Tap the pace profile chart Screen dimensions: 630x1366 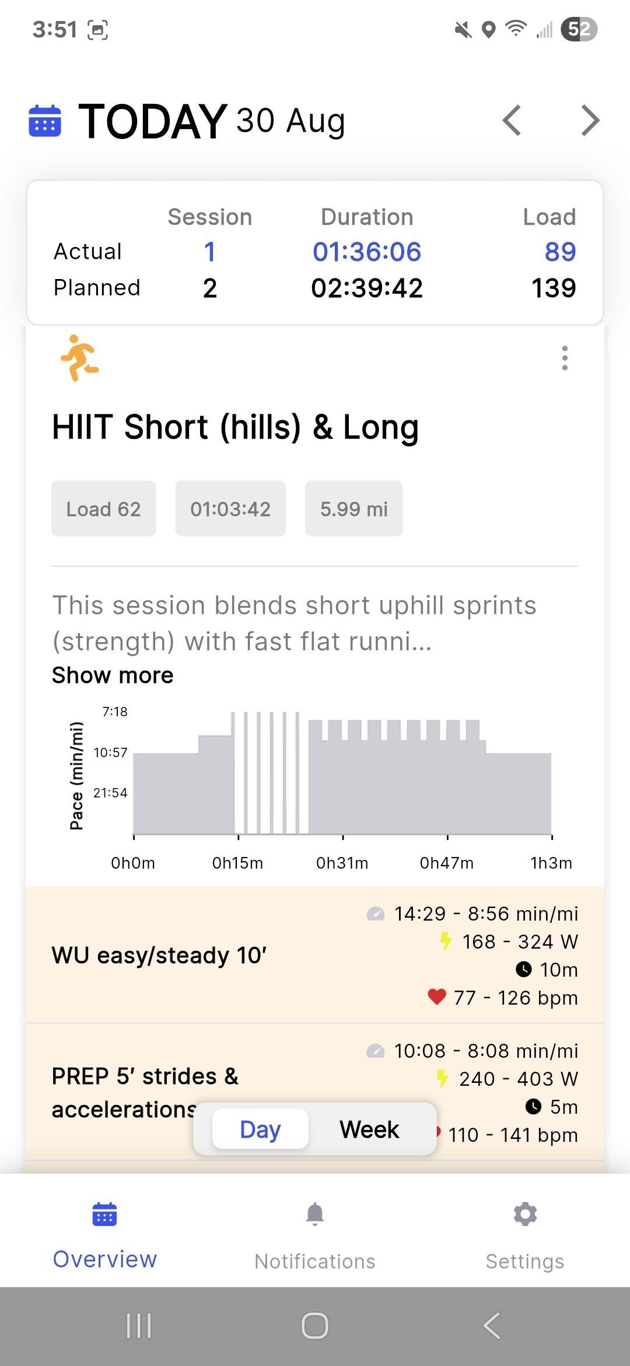click(342, 776)
